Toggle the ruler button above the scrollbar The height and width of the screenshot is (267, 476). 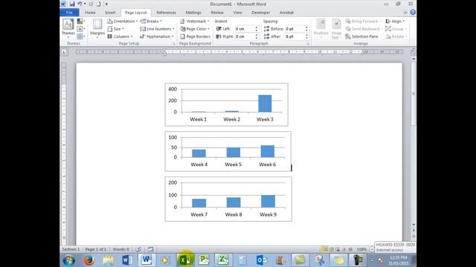click(x=414, y=52)
